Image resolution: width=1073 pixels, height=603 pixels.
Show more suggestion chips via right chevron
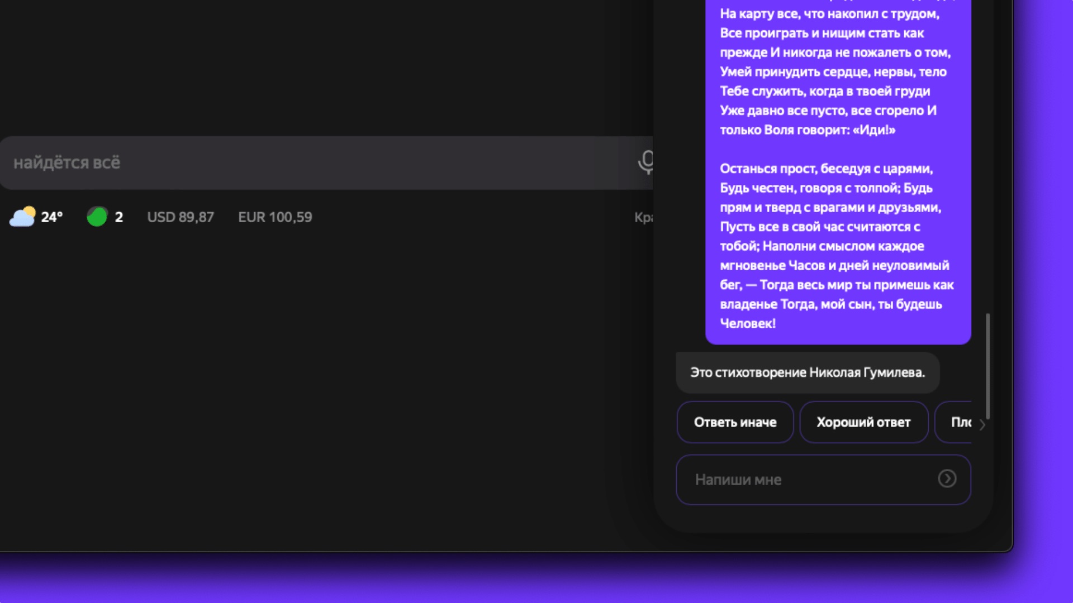click(982, 424)
